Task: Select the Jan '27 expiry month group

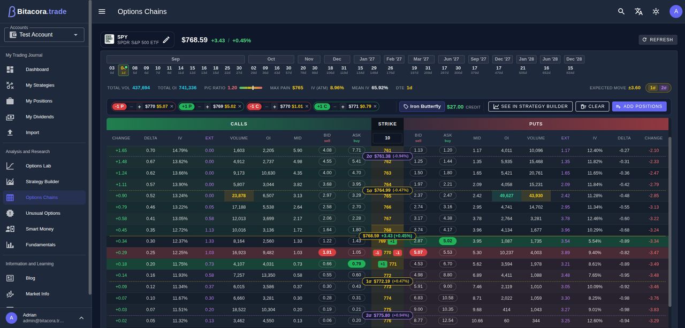Action: tap(367, 59)
